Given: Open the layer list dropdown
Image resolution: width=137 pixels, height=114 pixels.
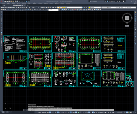Looking at the screenshot, I should [x=69, y=8].
